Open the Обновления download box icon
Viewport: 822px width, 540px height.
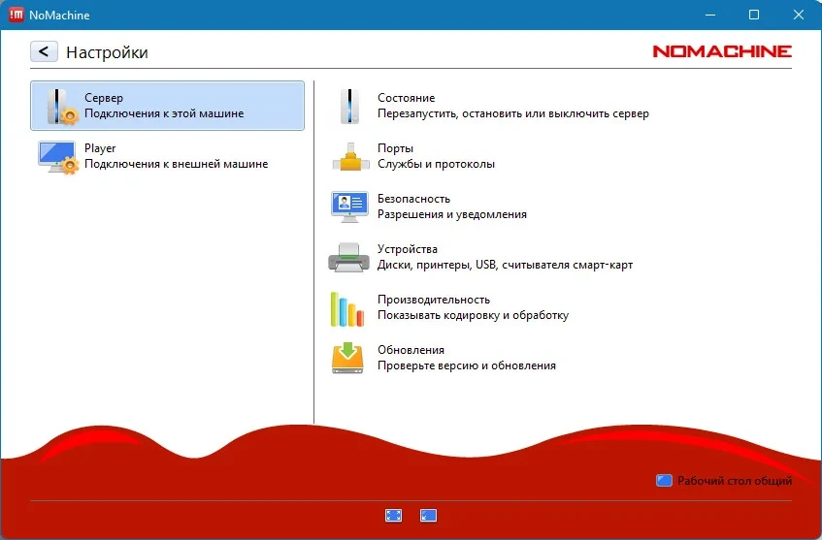347,358
